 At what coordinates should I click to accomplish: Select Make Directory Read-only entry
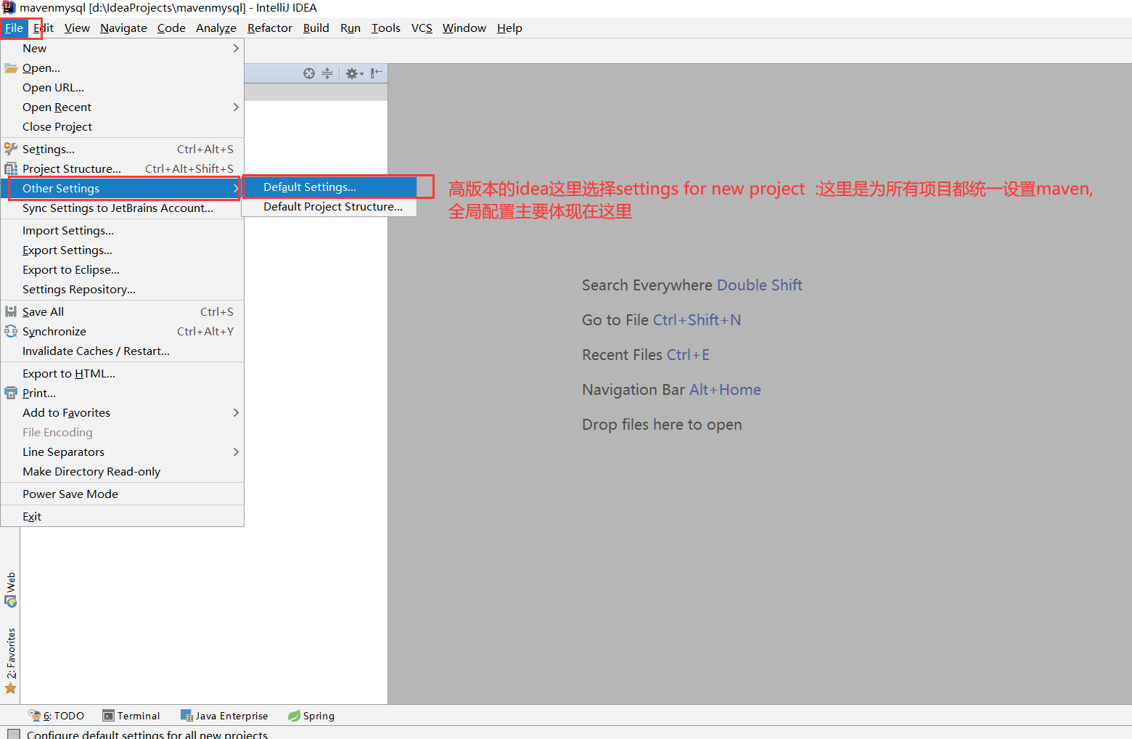point(122,471)
